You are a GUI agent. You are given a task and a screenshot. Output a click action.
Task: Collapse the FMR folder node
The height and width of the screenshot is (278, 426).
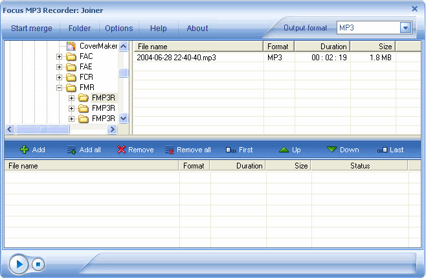[x=59, y=87]
